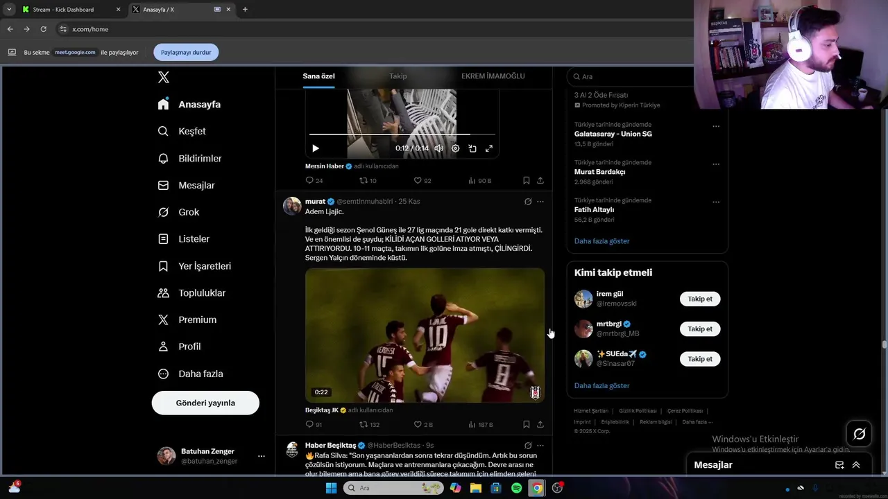Click Paylaşmayı durdur button
Image resolution: width=888 pixels, height=499 pixels.
(x=186, y=52)
